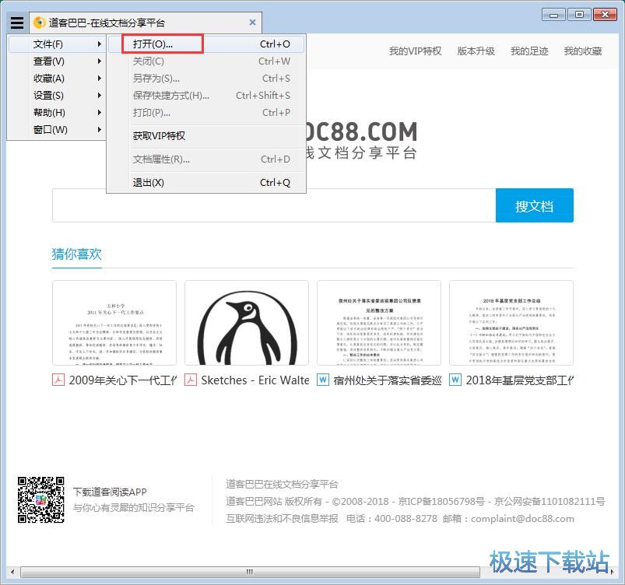Open the 版本升级 link
This screenshot has width=625, height=585.
pyautogui.click(x=476, y=51)
